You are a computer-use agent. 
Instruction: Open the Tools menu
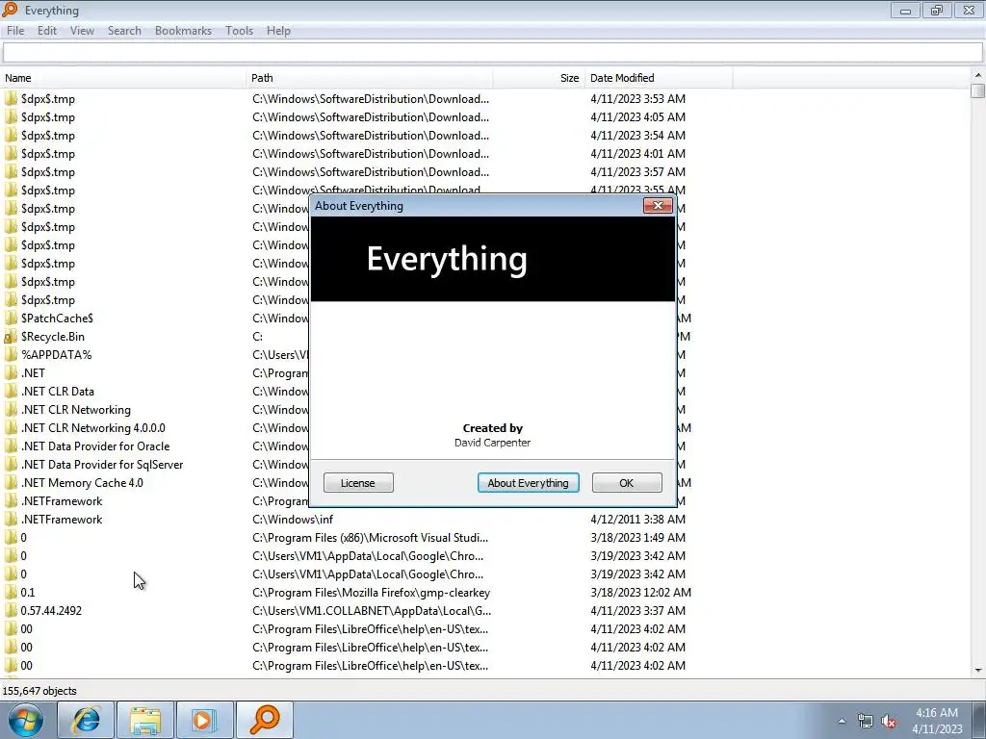coord(239,31)
